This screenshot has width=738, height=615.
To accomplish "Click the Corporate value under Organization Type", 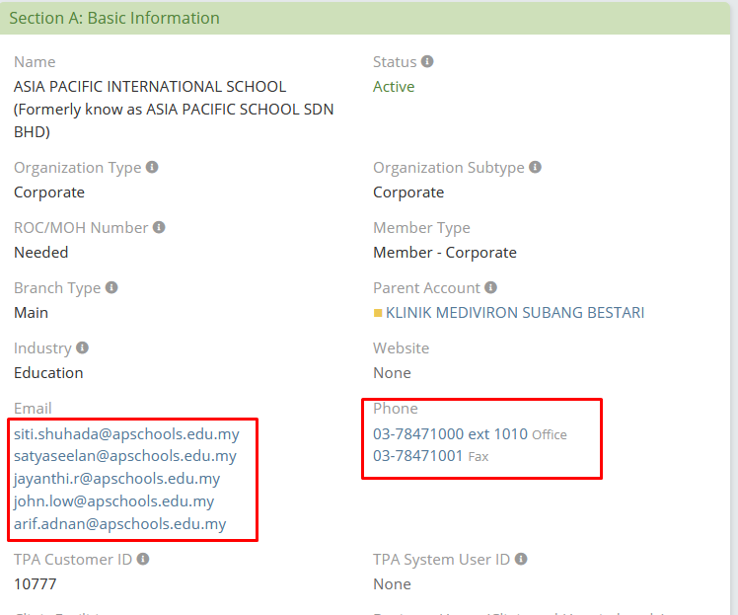I will [49, 192].
